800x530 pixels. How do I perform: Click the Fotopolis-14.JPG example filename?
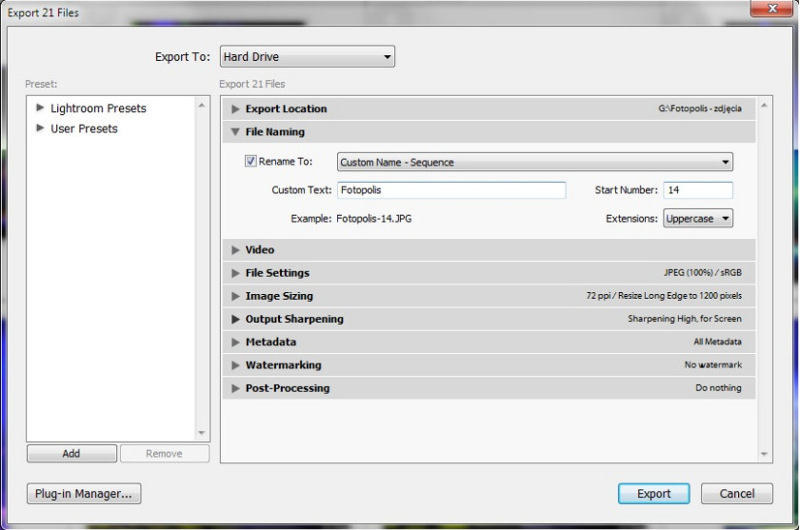(x=374, y=219)
